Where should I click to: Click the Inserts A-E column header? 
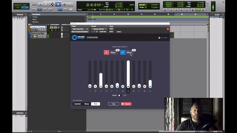coord(66,25)
